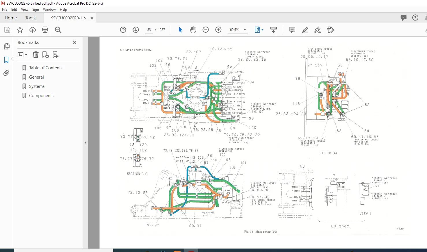Image resolution: width=427 pixels, height=252 pixels.
Task: Open the zoom level dropdown
Action: [x=245, y=30]
